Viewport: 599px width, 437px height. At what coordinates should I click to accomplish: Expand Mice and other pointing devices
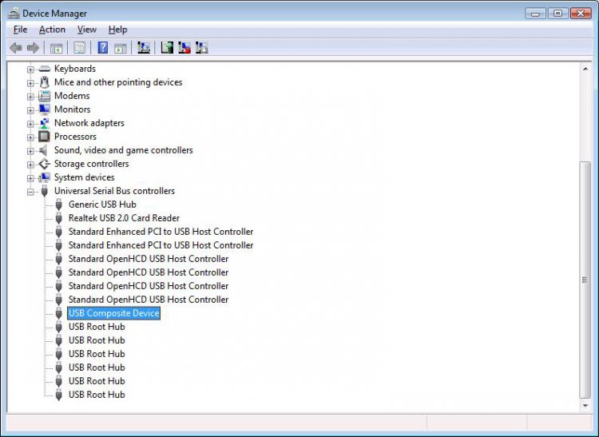click(30, 83)
